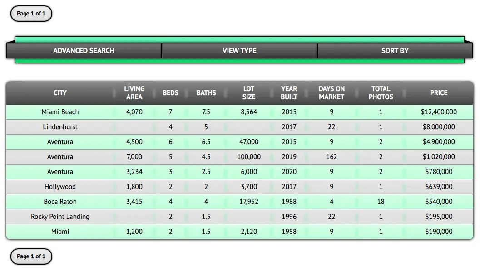Click the Price column header
The height and width of the screenshot is (271, 480).
point(439,93)
